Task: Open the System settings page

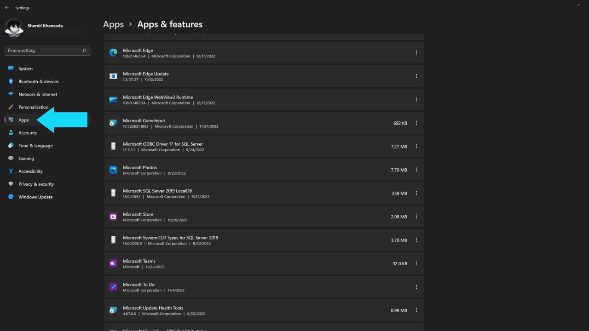Action: click(47, 68)
